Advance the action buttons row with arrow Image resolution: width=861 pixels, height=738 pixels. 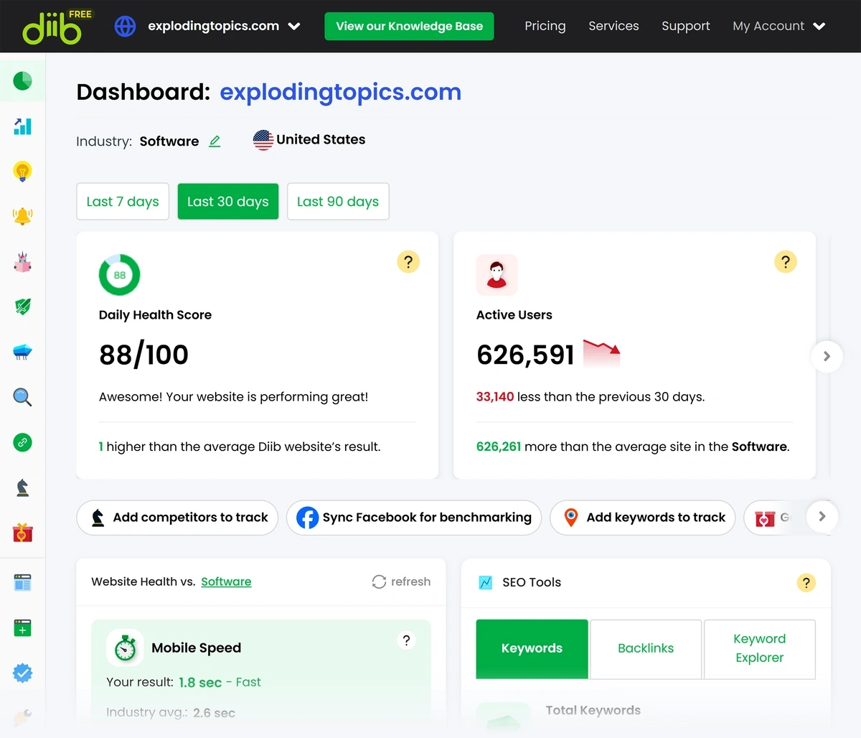tap(822, 516)
